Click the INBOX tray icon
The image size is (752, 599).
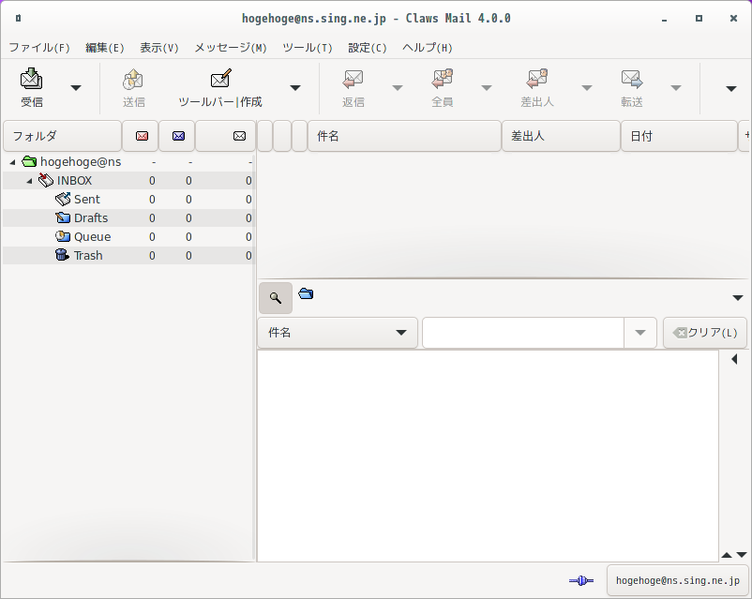pos(46,180)
